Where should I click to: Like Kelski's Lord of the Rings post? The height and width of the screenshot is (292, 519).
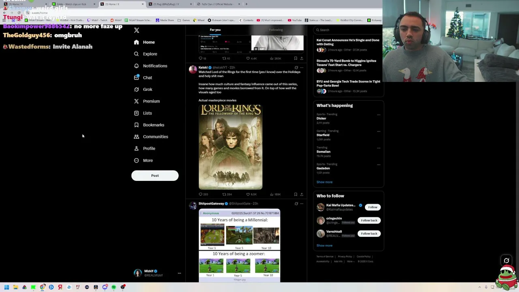[251, 194]
